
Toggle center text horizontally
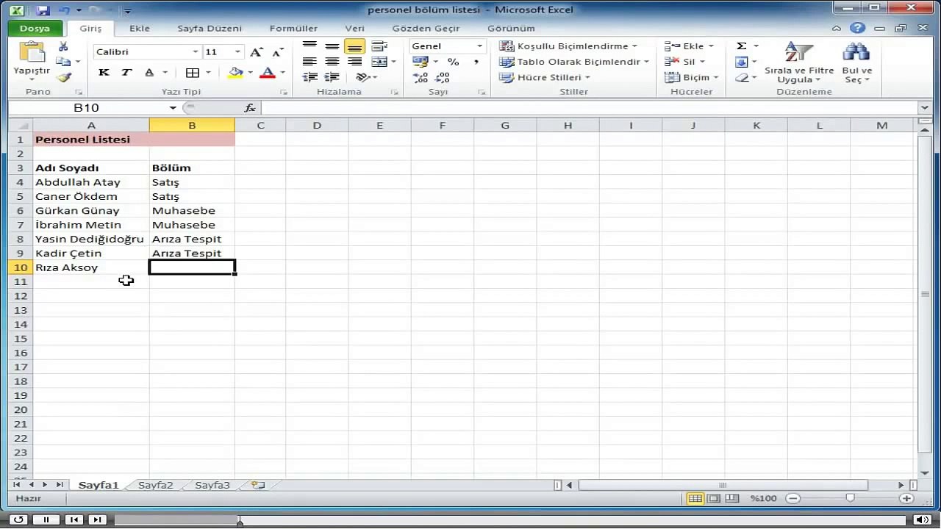click(x=332, y=62)
